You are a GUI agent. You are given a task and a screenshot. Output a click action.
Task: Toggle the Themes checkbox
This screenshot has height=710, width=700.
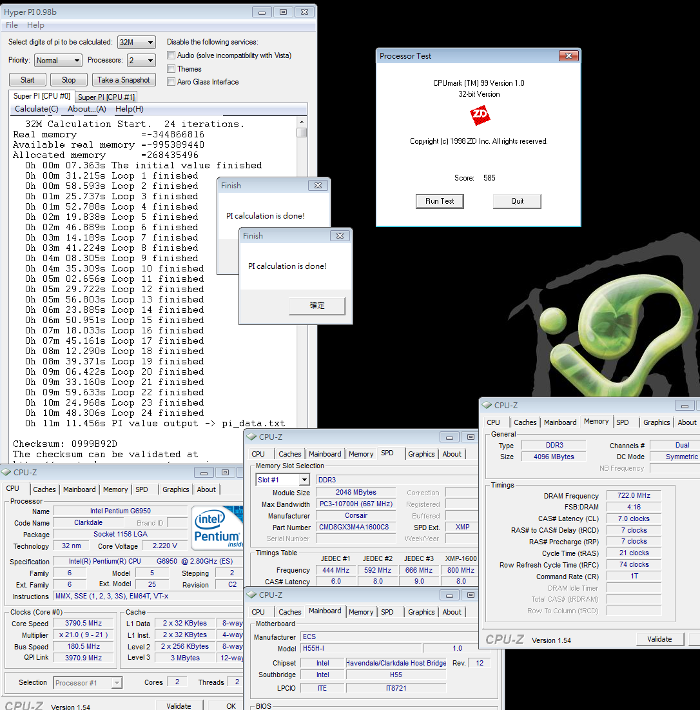tap(171, 69)
